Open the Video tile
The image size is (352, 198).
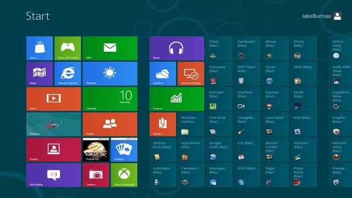coord(54,99)
